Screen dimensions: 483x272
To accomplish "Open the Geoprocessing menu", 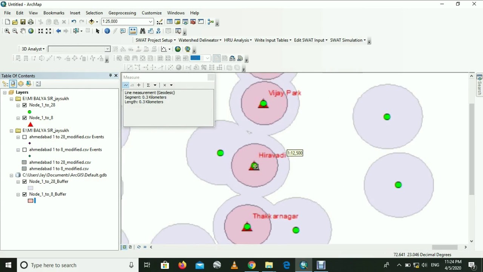I will point(122,13).
